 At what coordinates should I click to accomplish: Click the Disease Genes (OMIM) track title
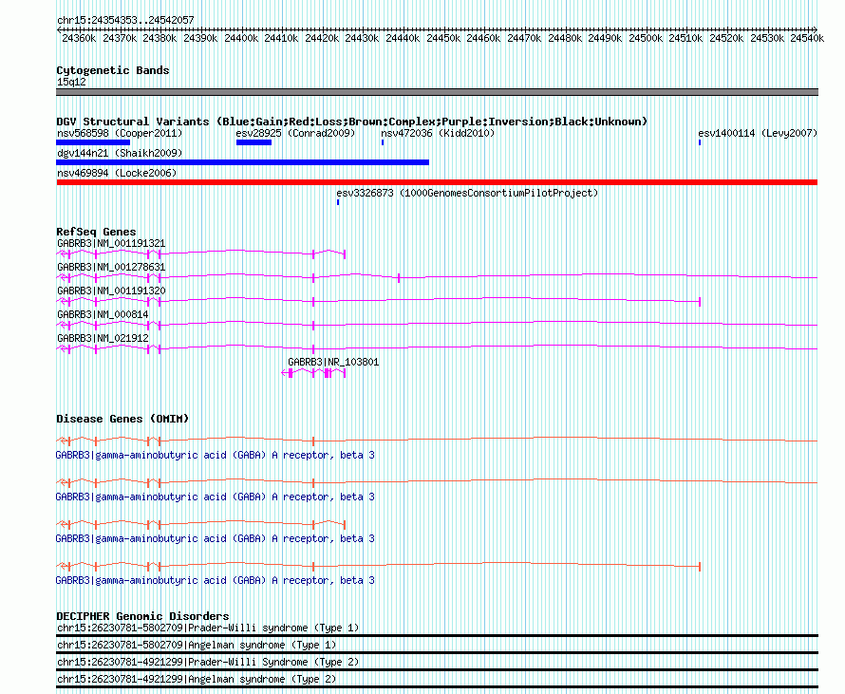click(122, 419)
